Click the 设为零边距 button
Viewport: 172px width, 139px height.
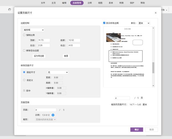(x=39, y=56)
